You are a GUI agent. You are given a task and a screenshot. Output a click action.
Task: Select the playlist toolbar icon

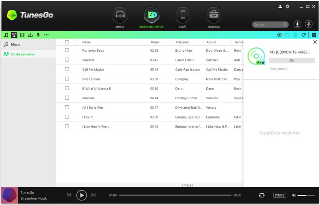(14, 35)
